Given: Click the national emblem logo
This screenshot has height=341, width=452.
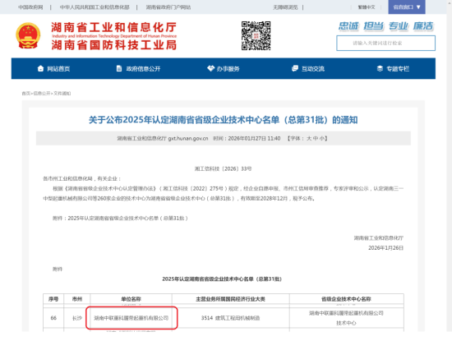Looking at the screenshot, I should coord(28,35).
